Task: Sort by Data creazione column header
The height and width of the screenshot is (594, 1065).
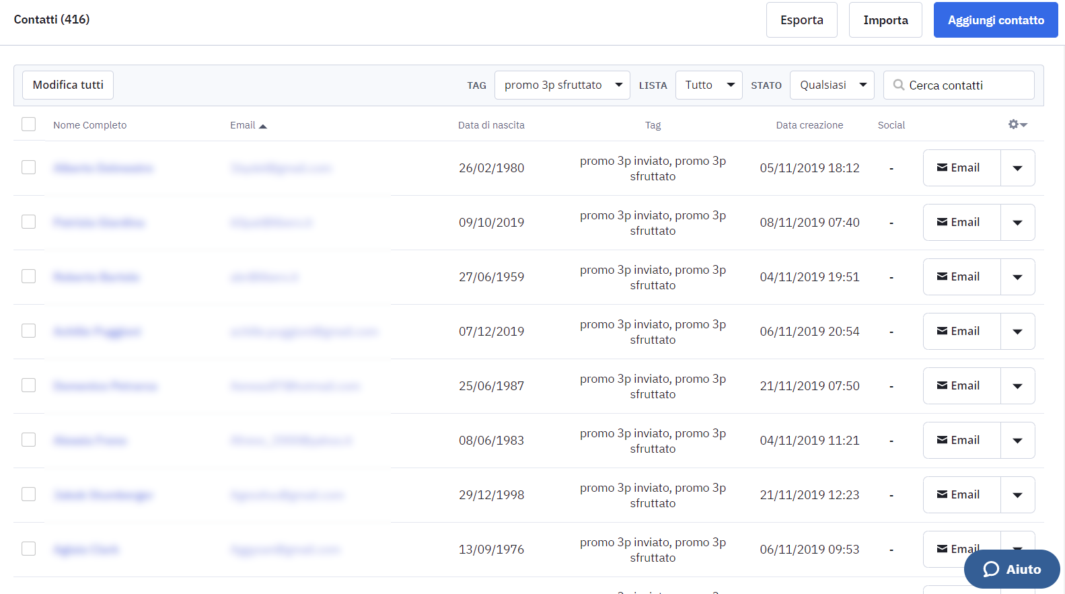Action: pos(809,125)
